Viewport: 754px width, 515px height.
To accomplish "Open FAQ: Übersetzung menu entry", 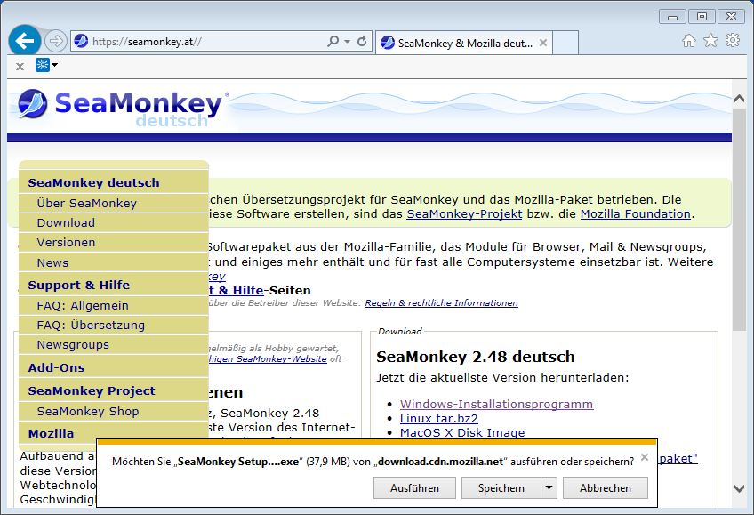I will [91, 326].
